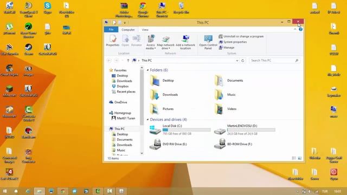
Task: Choose Uninstall or change a program
Action: [x=241, y=36]
